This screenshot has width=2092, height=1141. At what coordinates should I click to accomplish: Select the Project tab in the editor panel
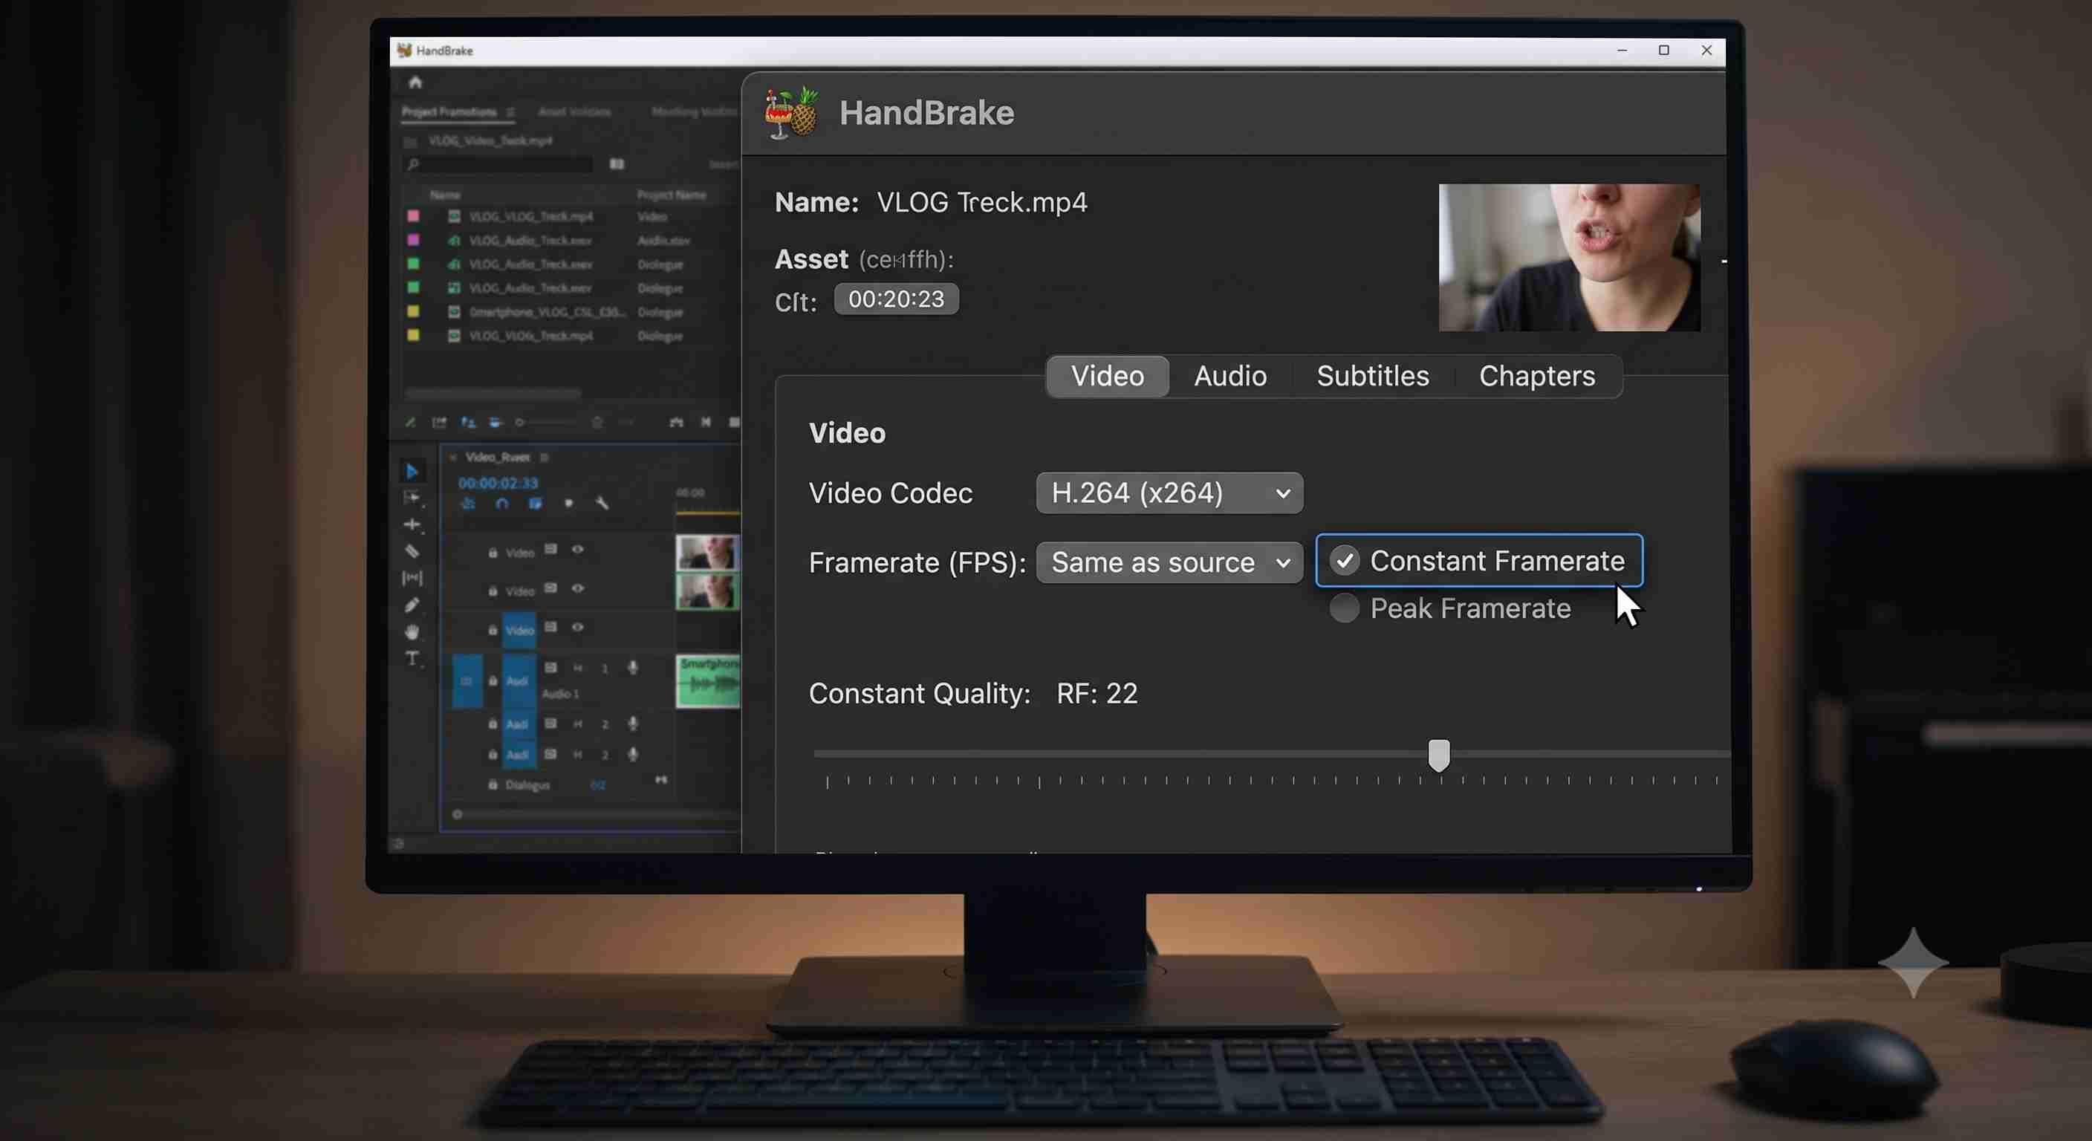pos(449,112)
